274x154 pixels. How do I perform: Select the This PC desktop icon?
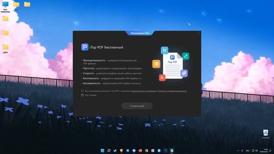point(5,7)
